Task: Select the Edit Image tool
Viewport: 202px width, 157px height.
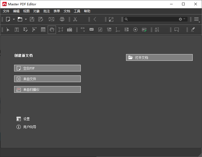Action: point(25,30)
